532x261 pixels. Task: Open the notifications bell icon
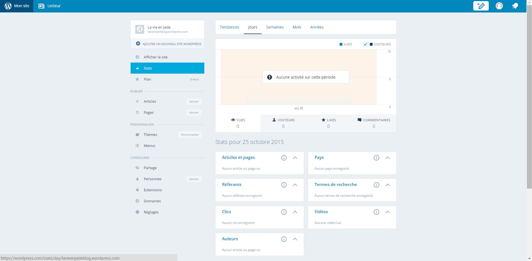tap(515, 6)
